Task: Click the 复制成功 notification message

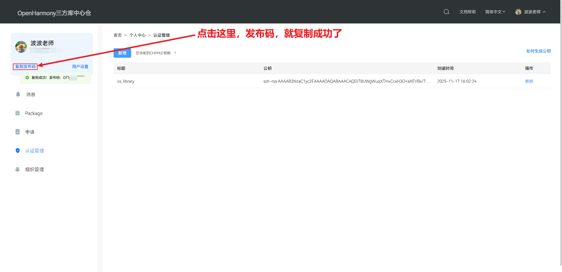Action: click(56, 78)
